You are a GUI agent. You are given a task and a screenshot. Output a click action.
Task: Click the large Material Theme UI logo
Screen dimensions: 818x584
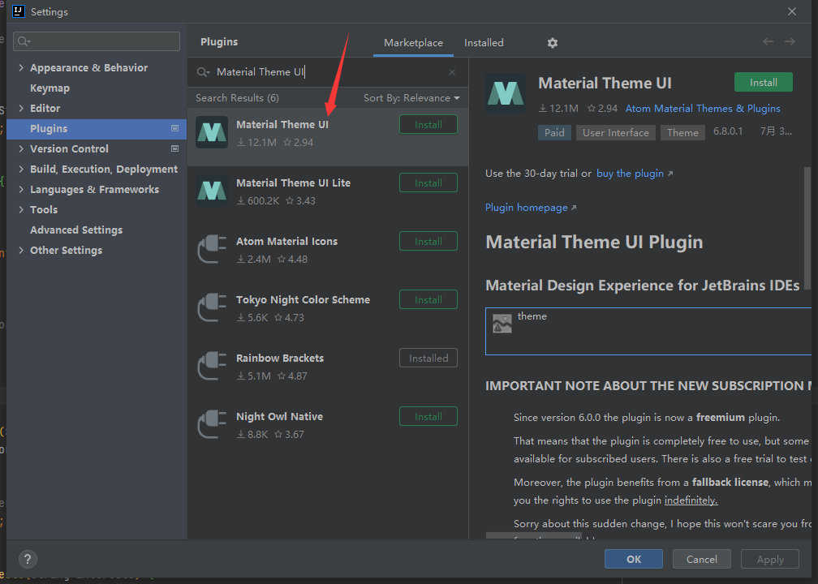[x=506, y=93]
